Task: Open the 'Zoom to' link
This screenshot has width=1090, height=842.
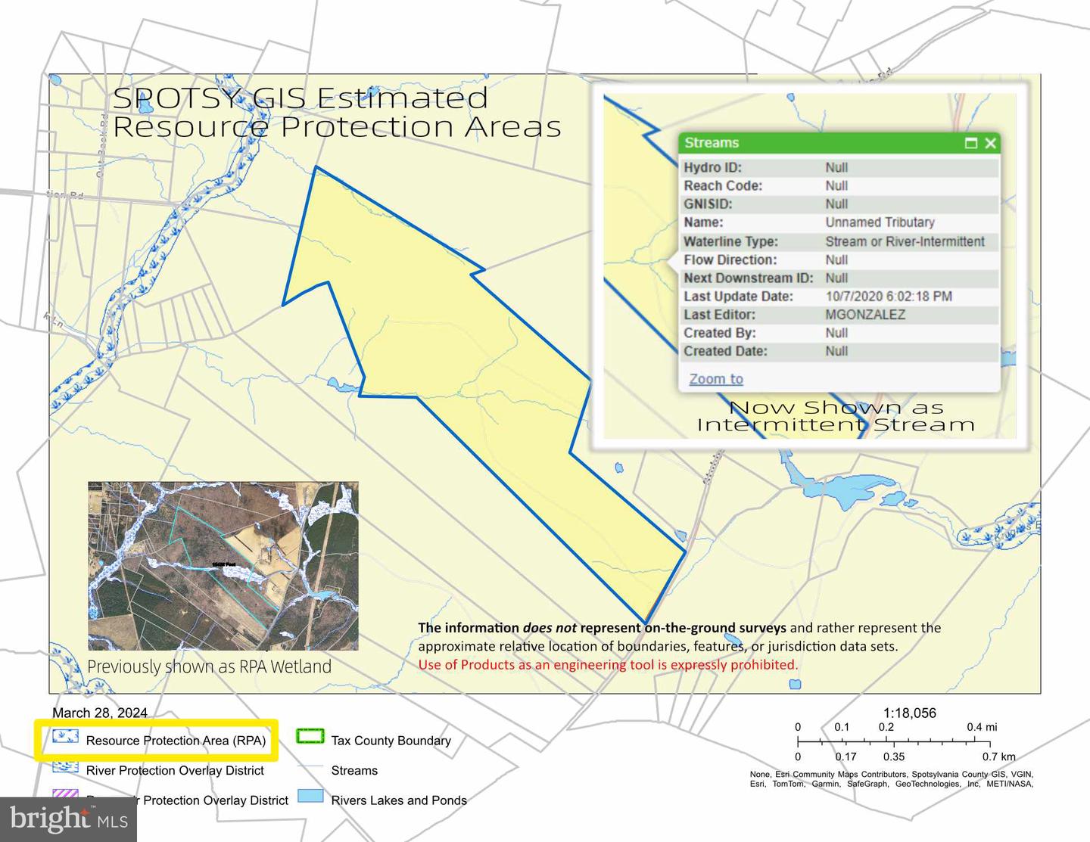Action: point(716,379)
